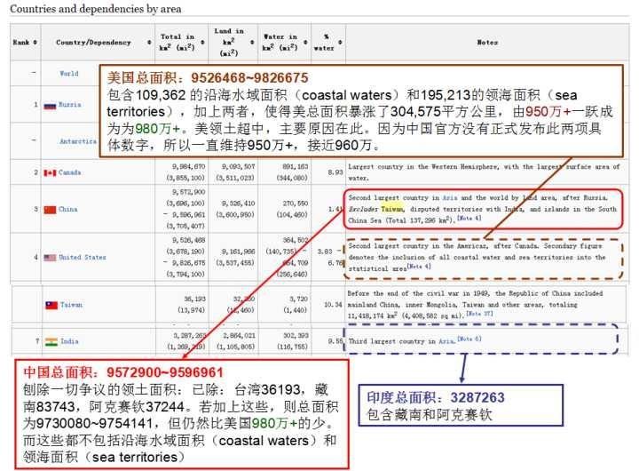Image resolution: width=639 pixels, height=471 pixels.
Task: Click the India flag icon
Action: (x=51, y=341)
